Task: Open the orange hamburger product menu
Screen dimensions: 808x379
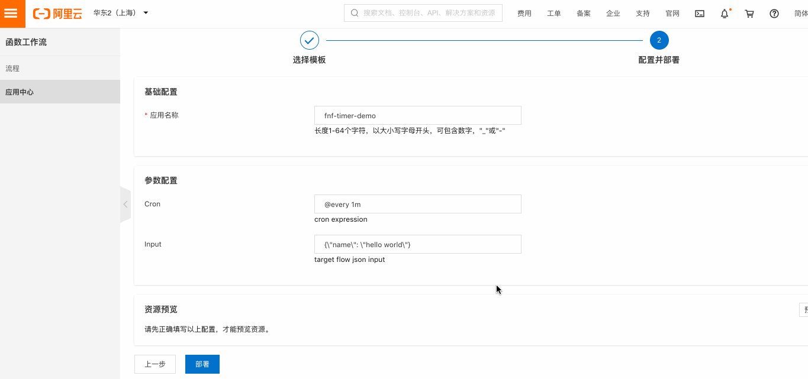Action: pyautogui.click(x=12, y=13)
